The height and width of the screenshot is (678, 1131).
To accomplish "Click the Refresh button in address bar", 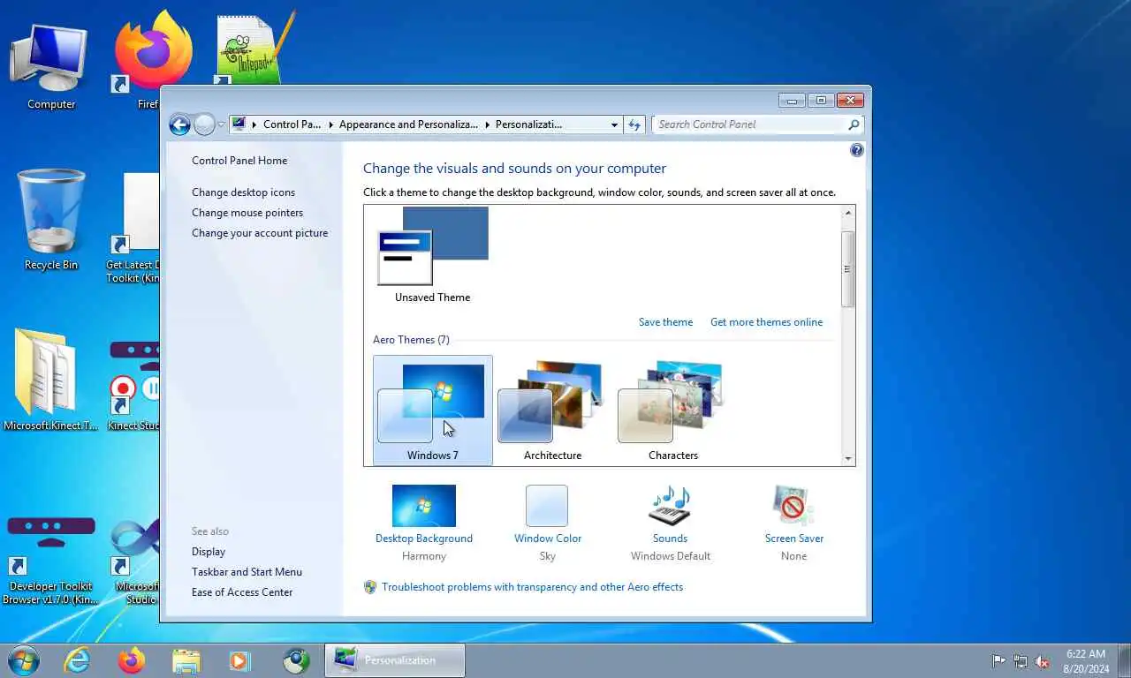I will coord(634,124).
